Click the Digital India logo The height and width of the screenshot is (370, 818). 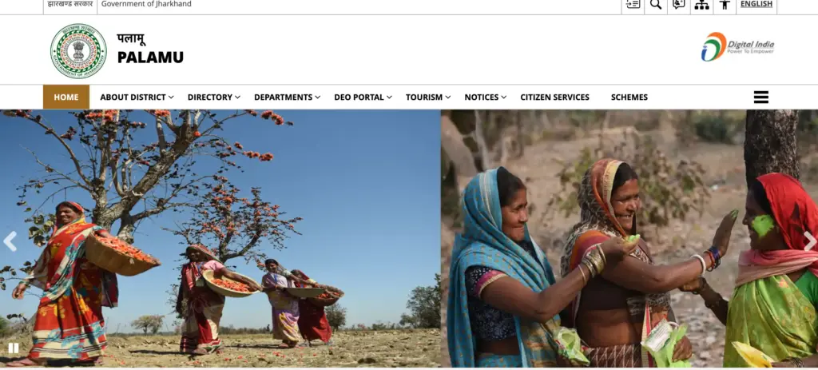coord(737,47)
